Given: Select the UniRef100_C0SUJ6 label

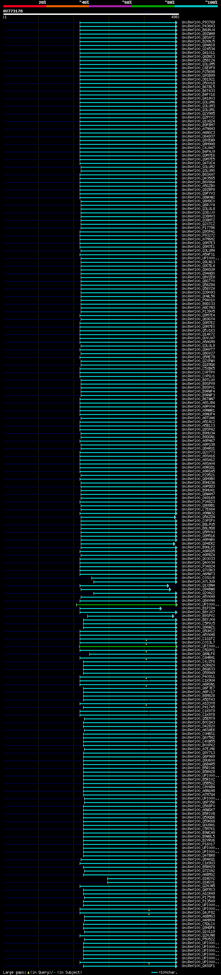Looking at the screenshot, I should [198, 578].
